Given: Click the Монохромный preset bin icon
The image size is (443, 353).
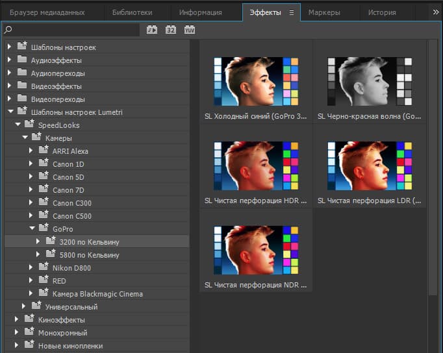Looking at the screenshot, I should point(29,331).
